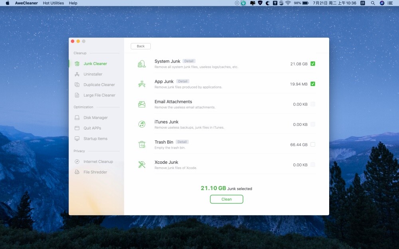
Task: Click the "Empty the trash bin." description
Action: pyautogui.click(x=170, y=148)
